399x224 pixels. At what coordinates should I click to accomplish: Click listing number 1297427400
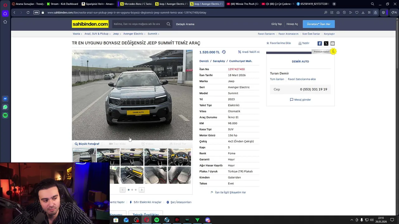pos(236,69)
